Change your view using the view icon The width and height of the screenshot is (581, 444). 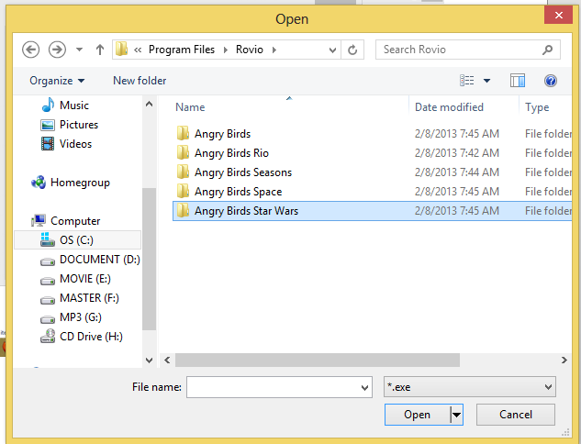pos(467,81)
